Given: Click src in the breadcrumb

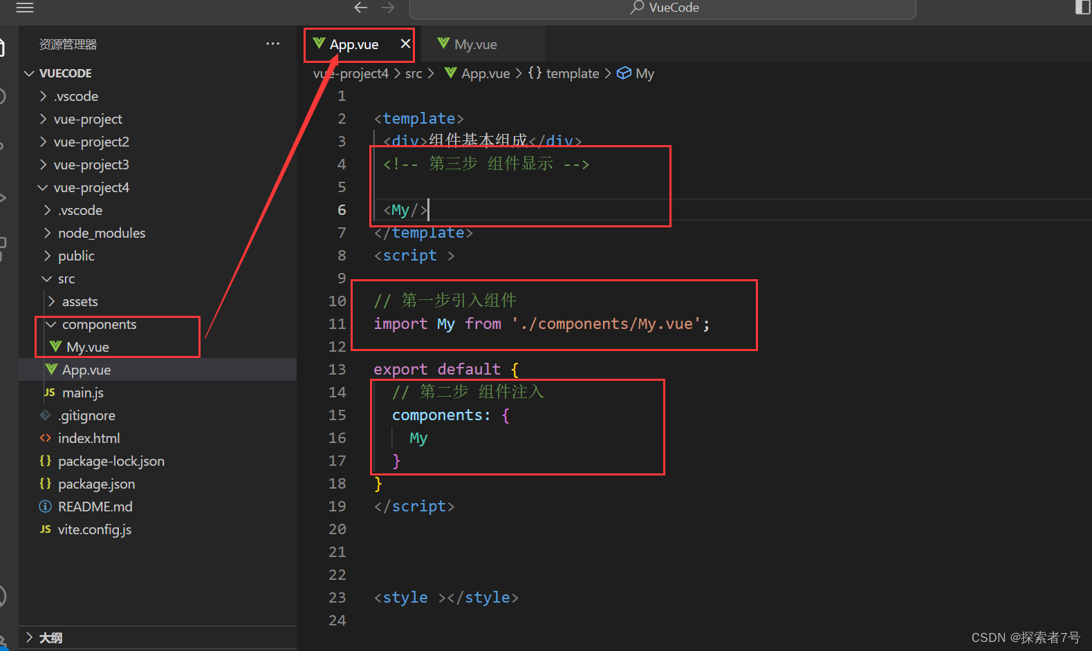Looking at the screenshot, I should [x=413, y=73].
